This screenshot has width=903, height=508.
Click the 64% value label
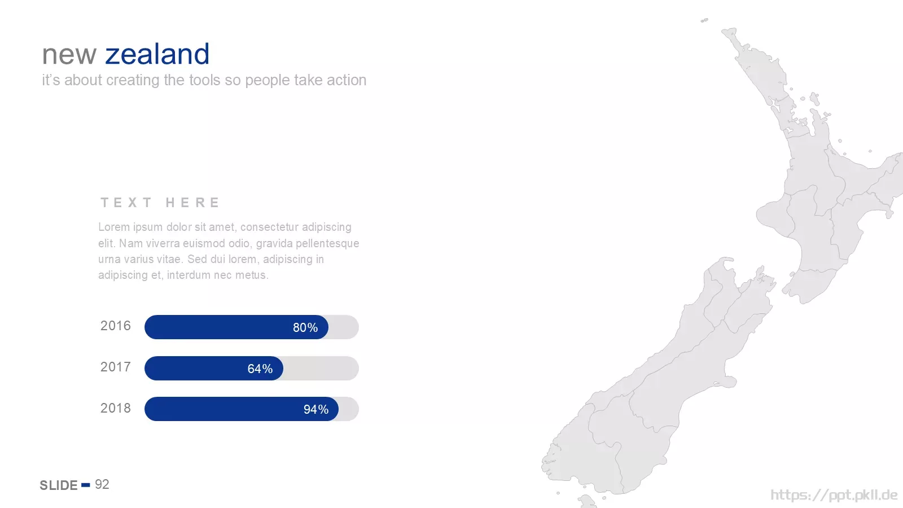point(260,369)
